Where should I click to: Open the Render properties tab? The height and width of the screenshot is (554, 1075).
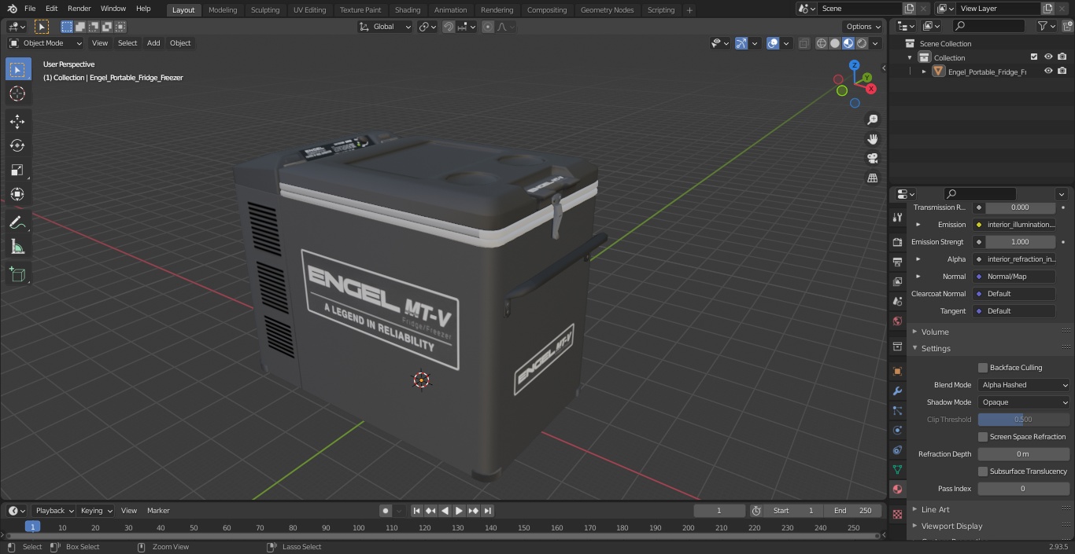897,242
